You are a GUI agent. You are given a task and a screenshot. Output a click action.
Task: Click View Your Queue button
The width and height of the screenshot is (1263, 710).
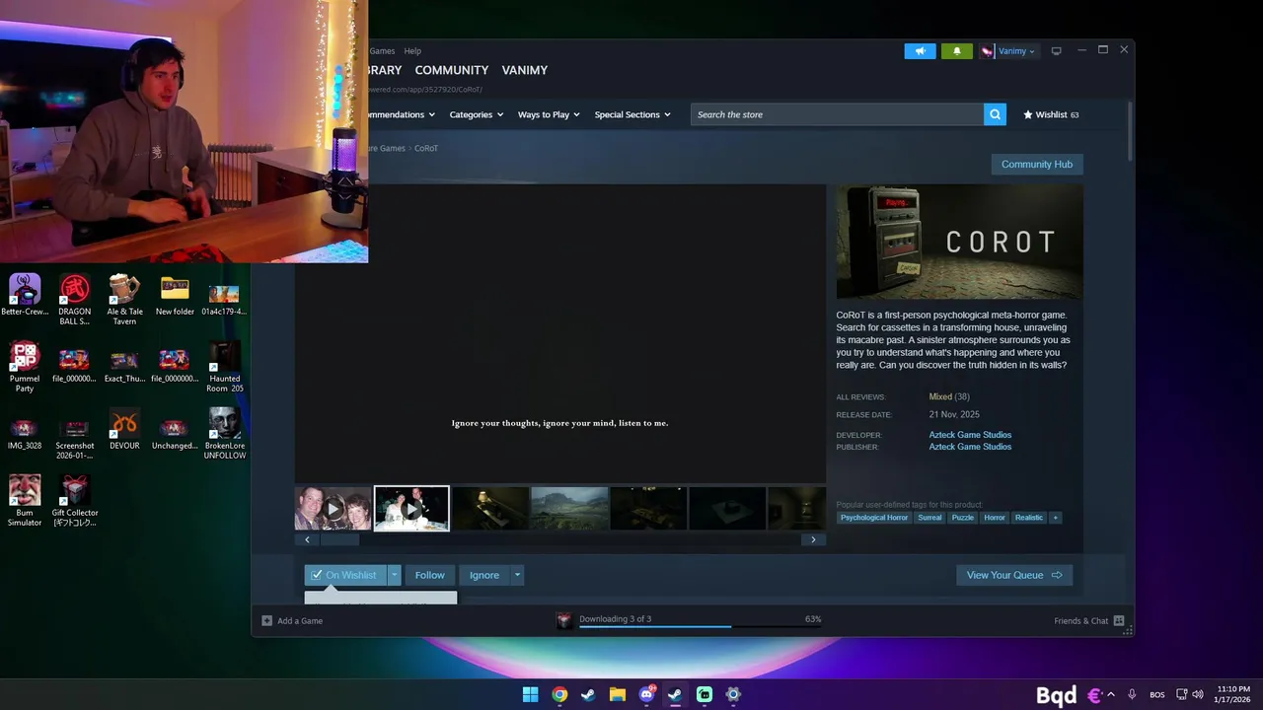[x=1014, y=575]
